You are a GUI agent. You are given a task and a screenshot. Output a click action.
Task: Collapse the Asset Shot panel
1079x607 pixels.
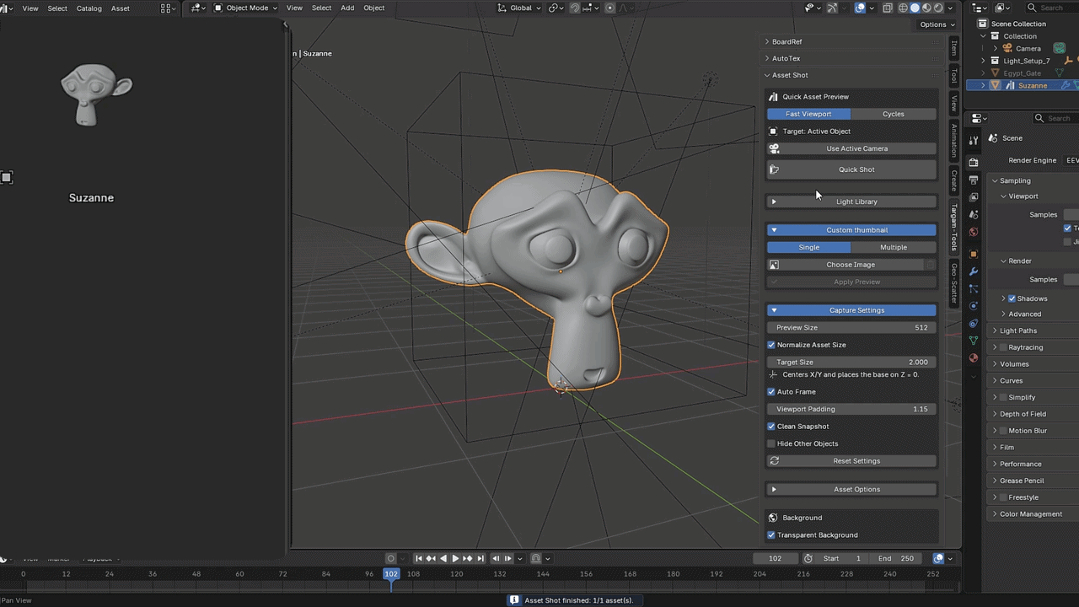pyautogui.click(x=851, y=75)
